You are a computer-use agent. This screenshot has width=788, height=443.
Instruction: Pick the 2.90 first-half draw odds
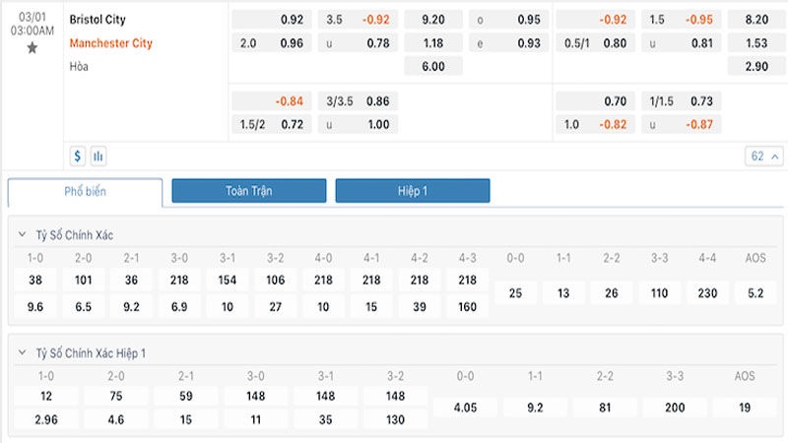pyautogui.click(x=756, y=66)
